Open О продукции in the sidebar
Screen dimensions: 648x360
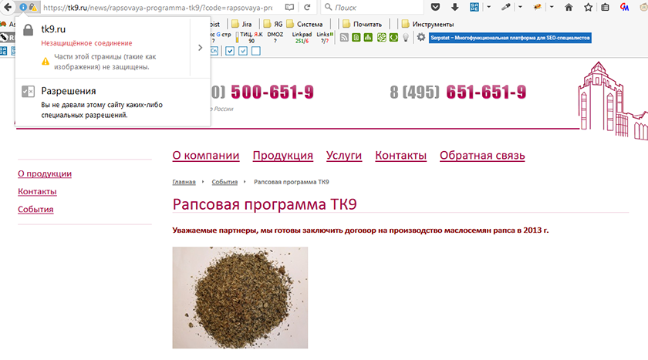[45, 173]
